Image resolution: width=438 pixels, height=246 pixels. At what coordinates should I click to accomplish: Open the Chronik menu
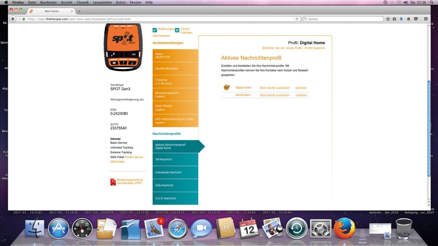click(83, 2)
